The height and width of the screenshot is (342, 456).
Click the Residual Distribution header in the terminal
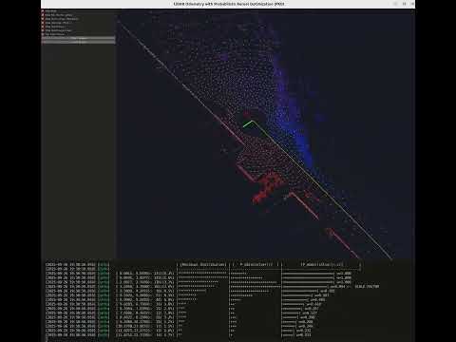pos(203,264)
